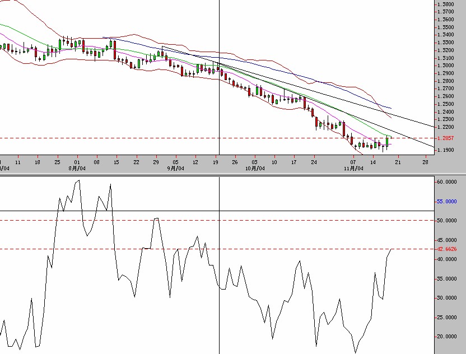Screen dimensions: 466x354
Task: Click the 35.0000 indicator axis label
Action: [x=447, y=279]
